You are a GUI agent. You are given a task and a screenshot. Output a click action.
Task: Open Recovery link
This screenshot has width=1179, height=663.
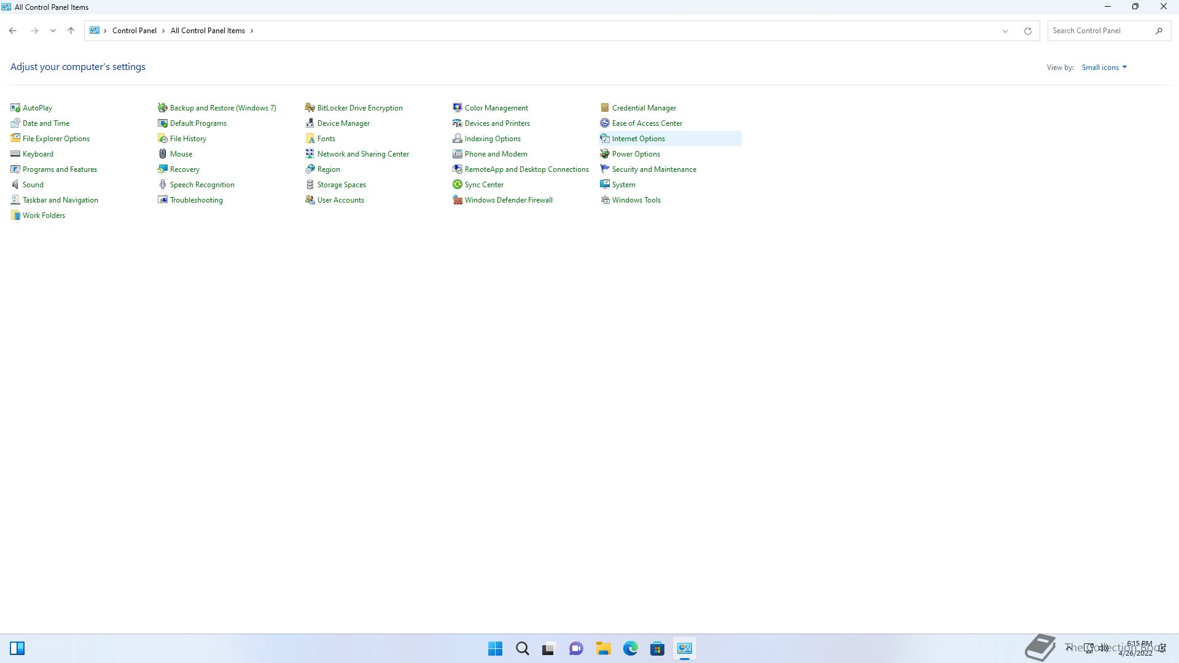[185, 169]
